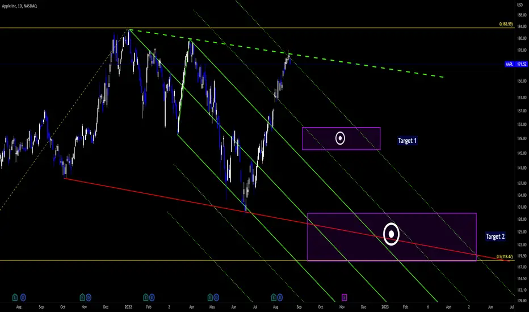Open the November 2021 earnings marker

click(82, 297)
